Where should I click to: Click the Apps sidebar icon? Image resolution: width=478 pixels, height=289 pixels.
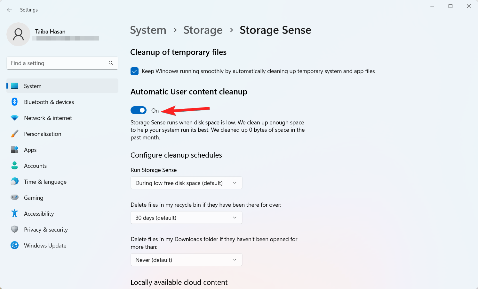[x=14, y=150]
